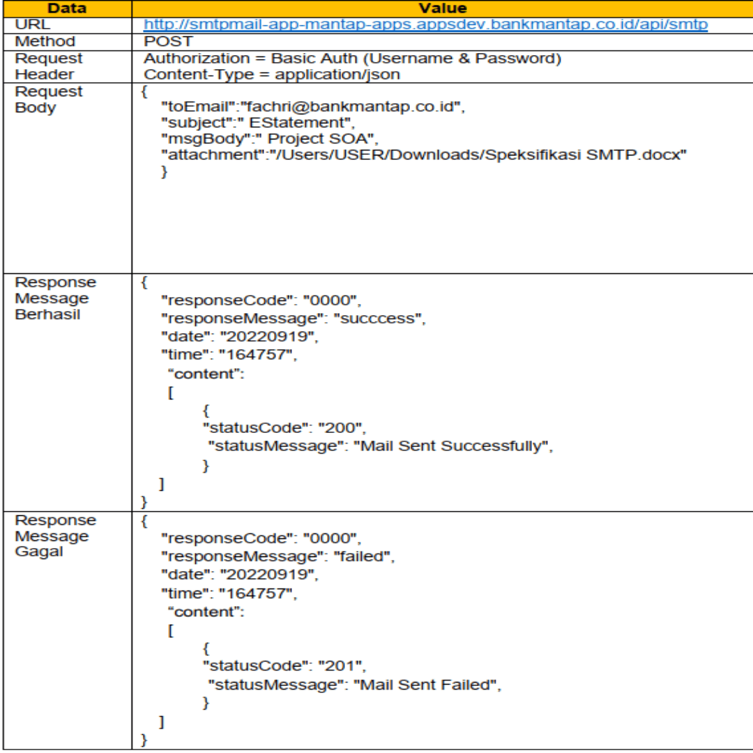This screenshot has width=753, height=753.
Task: Click the "Data" column header
Action: 66,8
